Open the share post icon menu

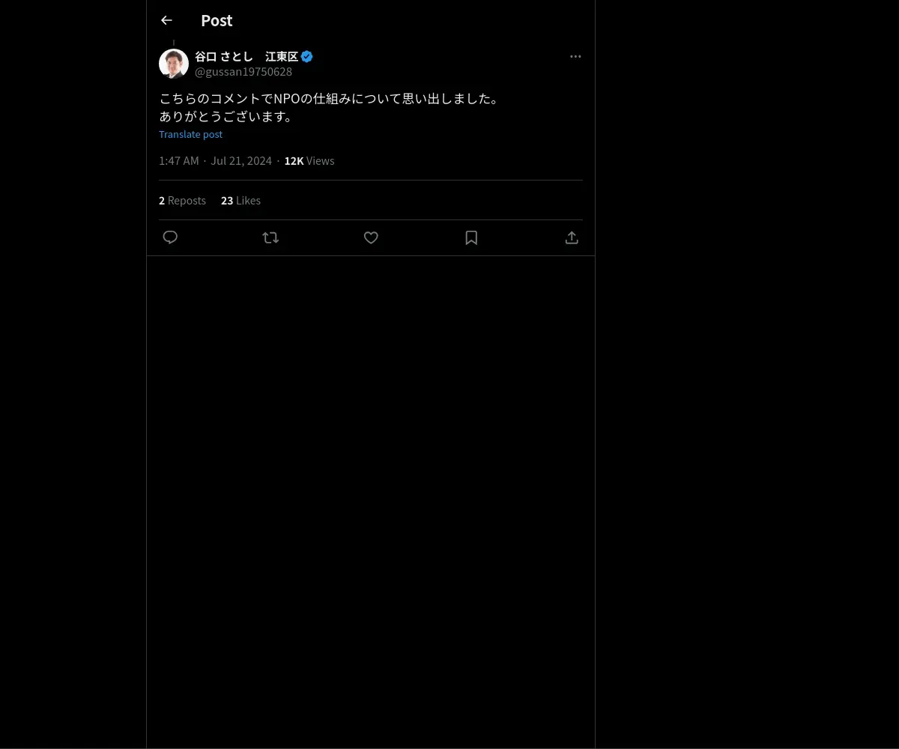(572, 237)
